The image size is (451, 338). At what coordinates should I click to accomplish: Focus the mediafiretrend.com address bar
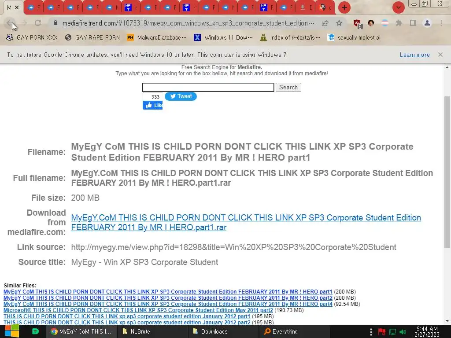pyautogui.click(x=189, y=23)
